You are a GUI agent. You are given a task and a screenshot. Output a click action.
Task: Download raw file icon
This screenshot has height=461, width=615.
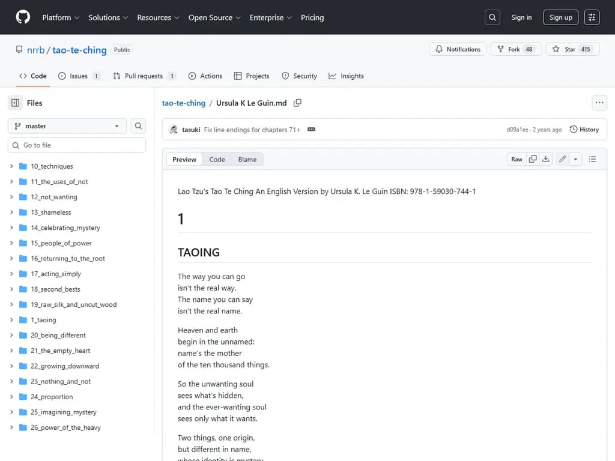(546, 159)
